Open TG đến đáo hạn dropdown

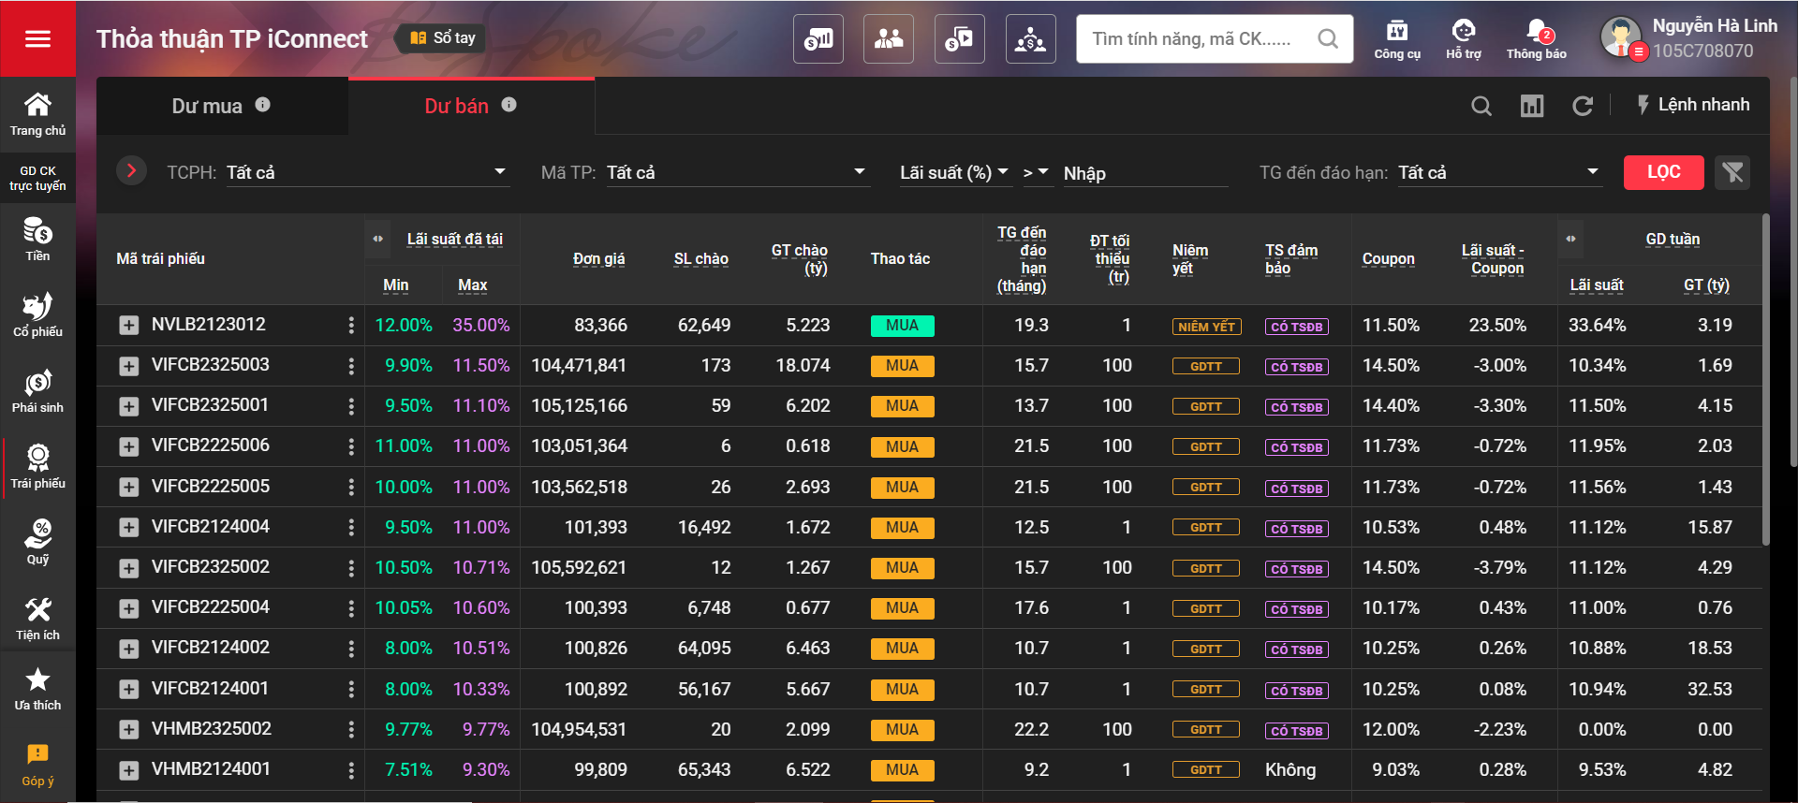pos(1499,172)
